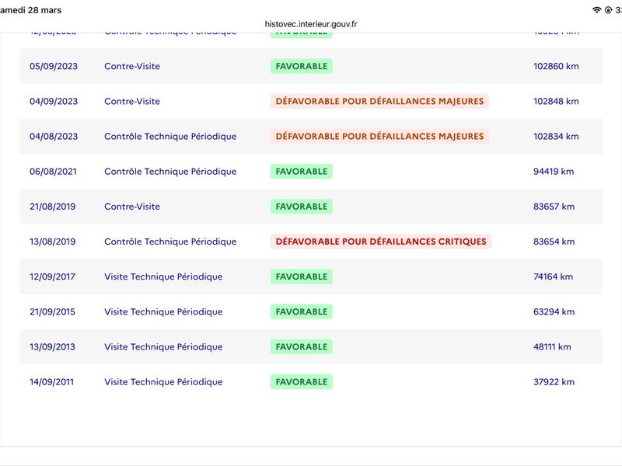The height and width of the screenshot is (466, 622).
Task: Click Contrôle Technique Périodique dated 06/08/2021
Action: point(170,172)
